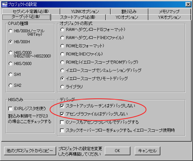Click the YIDE icon in title bar
Image resolution: width=193 pixels, height=161 pixels.
tap(4, 4)
